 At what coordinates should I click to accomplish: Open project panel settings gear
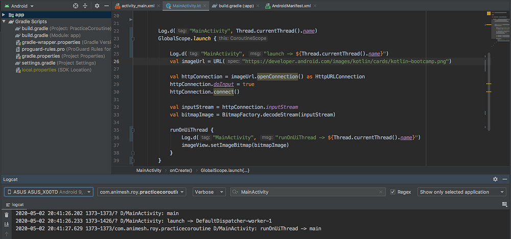coord(97,6)
